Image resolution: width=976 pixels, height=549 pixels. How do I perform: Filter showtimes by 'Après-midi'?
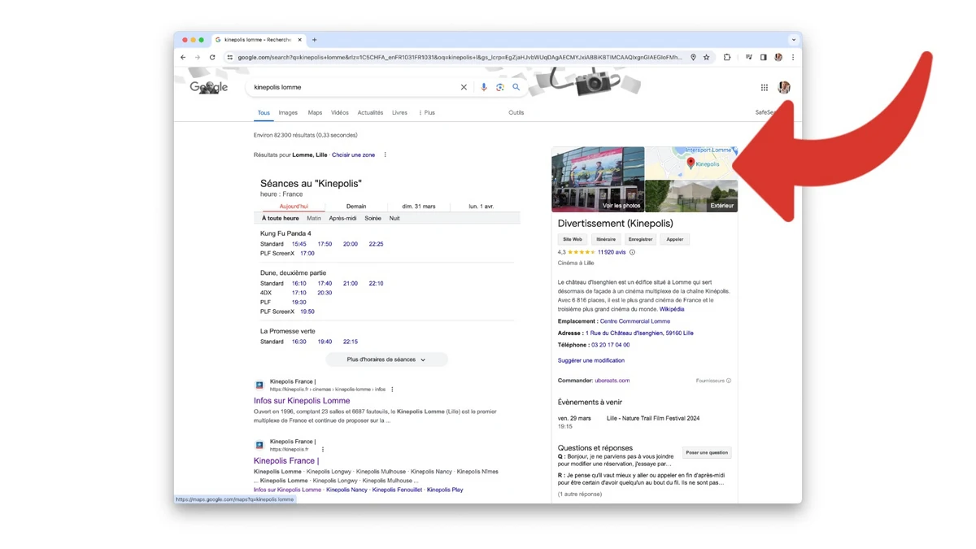point(343,219)
